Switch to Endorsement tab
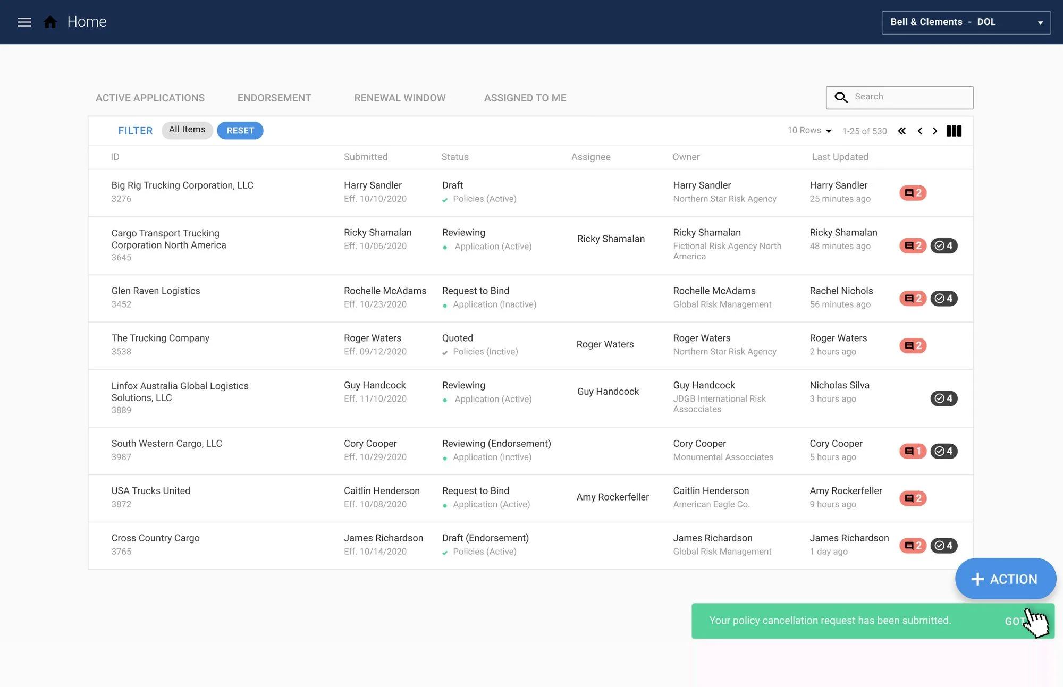This screenshot has width=1063, height=687. (274, 98)
